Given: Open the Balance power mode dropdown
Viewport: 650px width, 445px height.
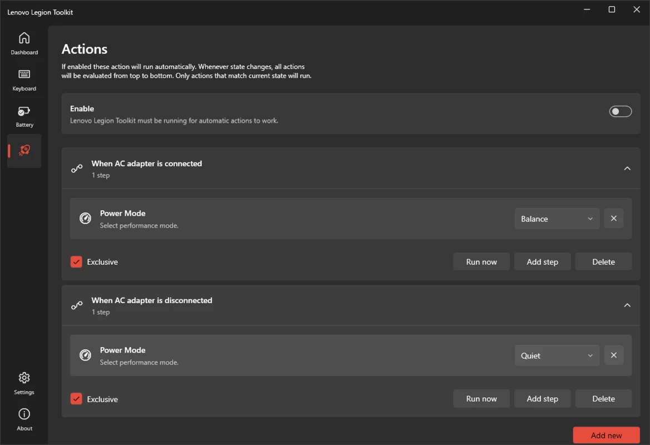Looking at the screenshot, I should pos(557,219).
